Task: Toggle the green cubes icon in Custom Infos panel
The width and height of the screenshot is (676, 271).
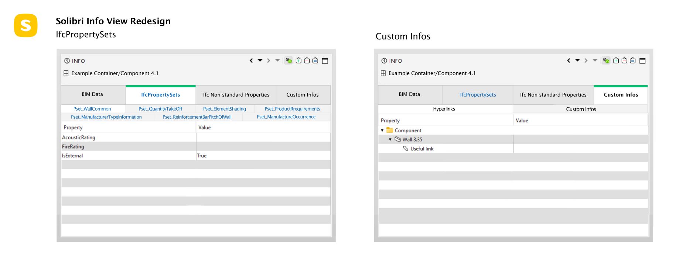Action: pyautogui.click(x=606, y=60)
